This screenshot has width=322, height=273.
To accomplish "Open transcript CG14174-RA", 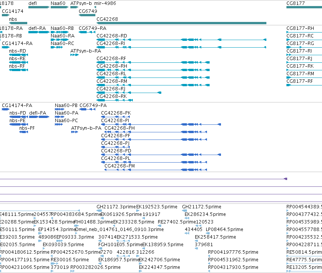I will (x=17, y=43).
